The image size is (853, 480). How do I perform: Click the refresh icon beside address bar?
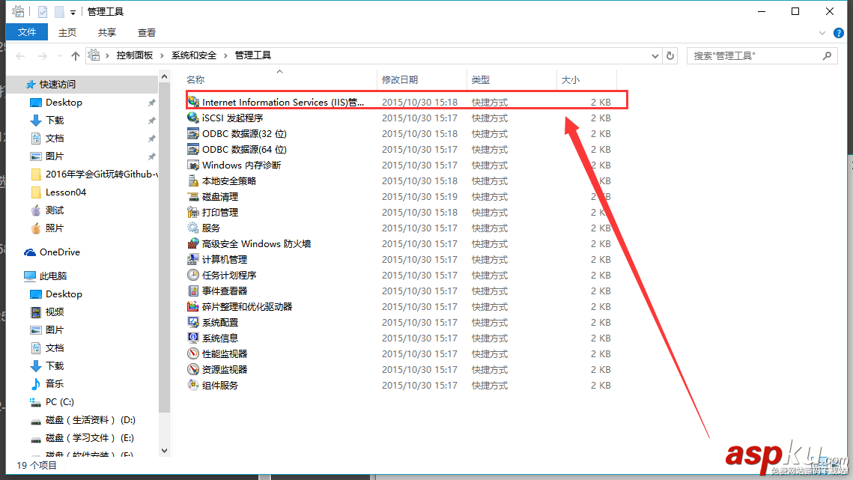coord(670,55)
